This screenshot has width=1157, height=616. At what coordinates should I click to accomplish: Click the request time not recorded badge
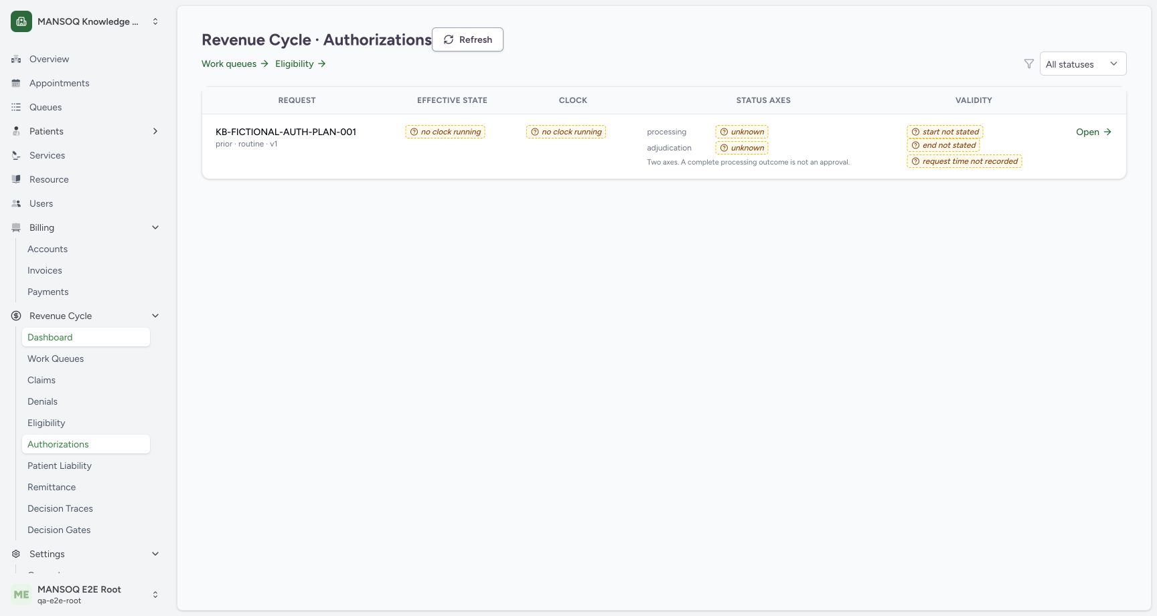click(x=964, y=161)
